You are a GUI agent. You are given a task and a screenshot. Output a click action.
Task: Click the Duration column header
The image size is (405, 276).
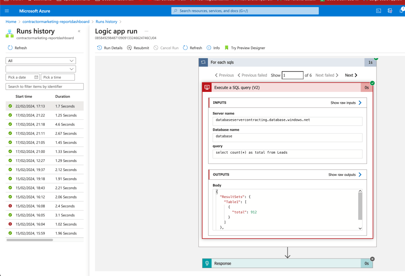coord(63,96)
